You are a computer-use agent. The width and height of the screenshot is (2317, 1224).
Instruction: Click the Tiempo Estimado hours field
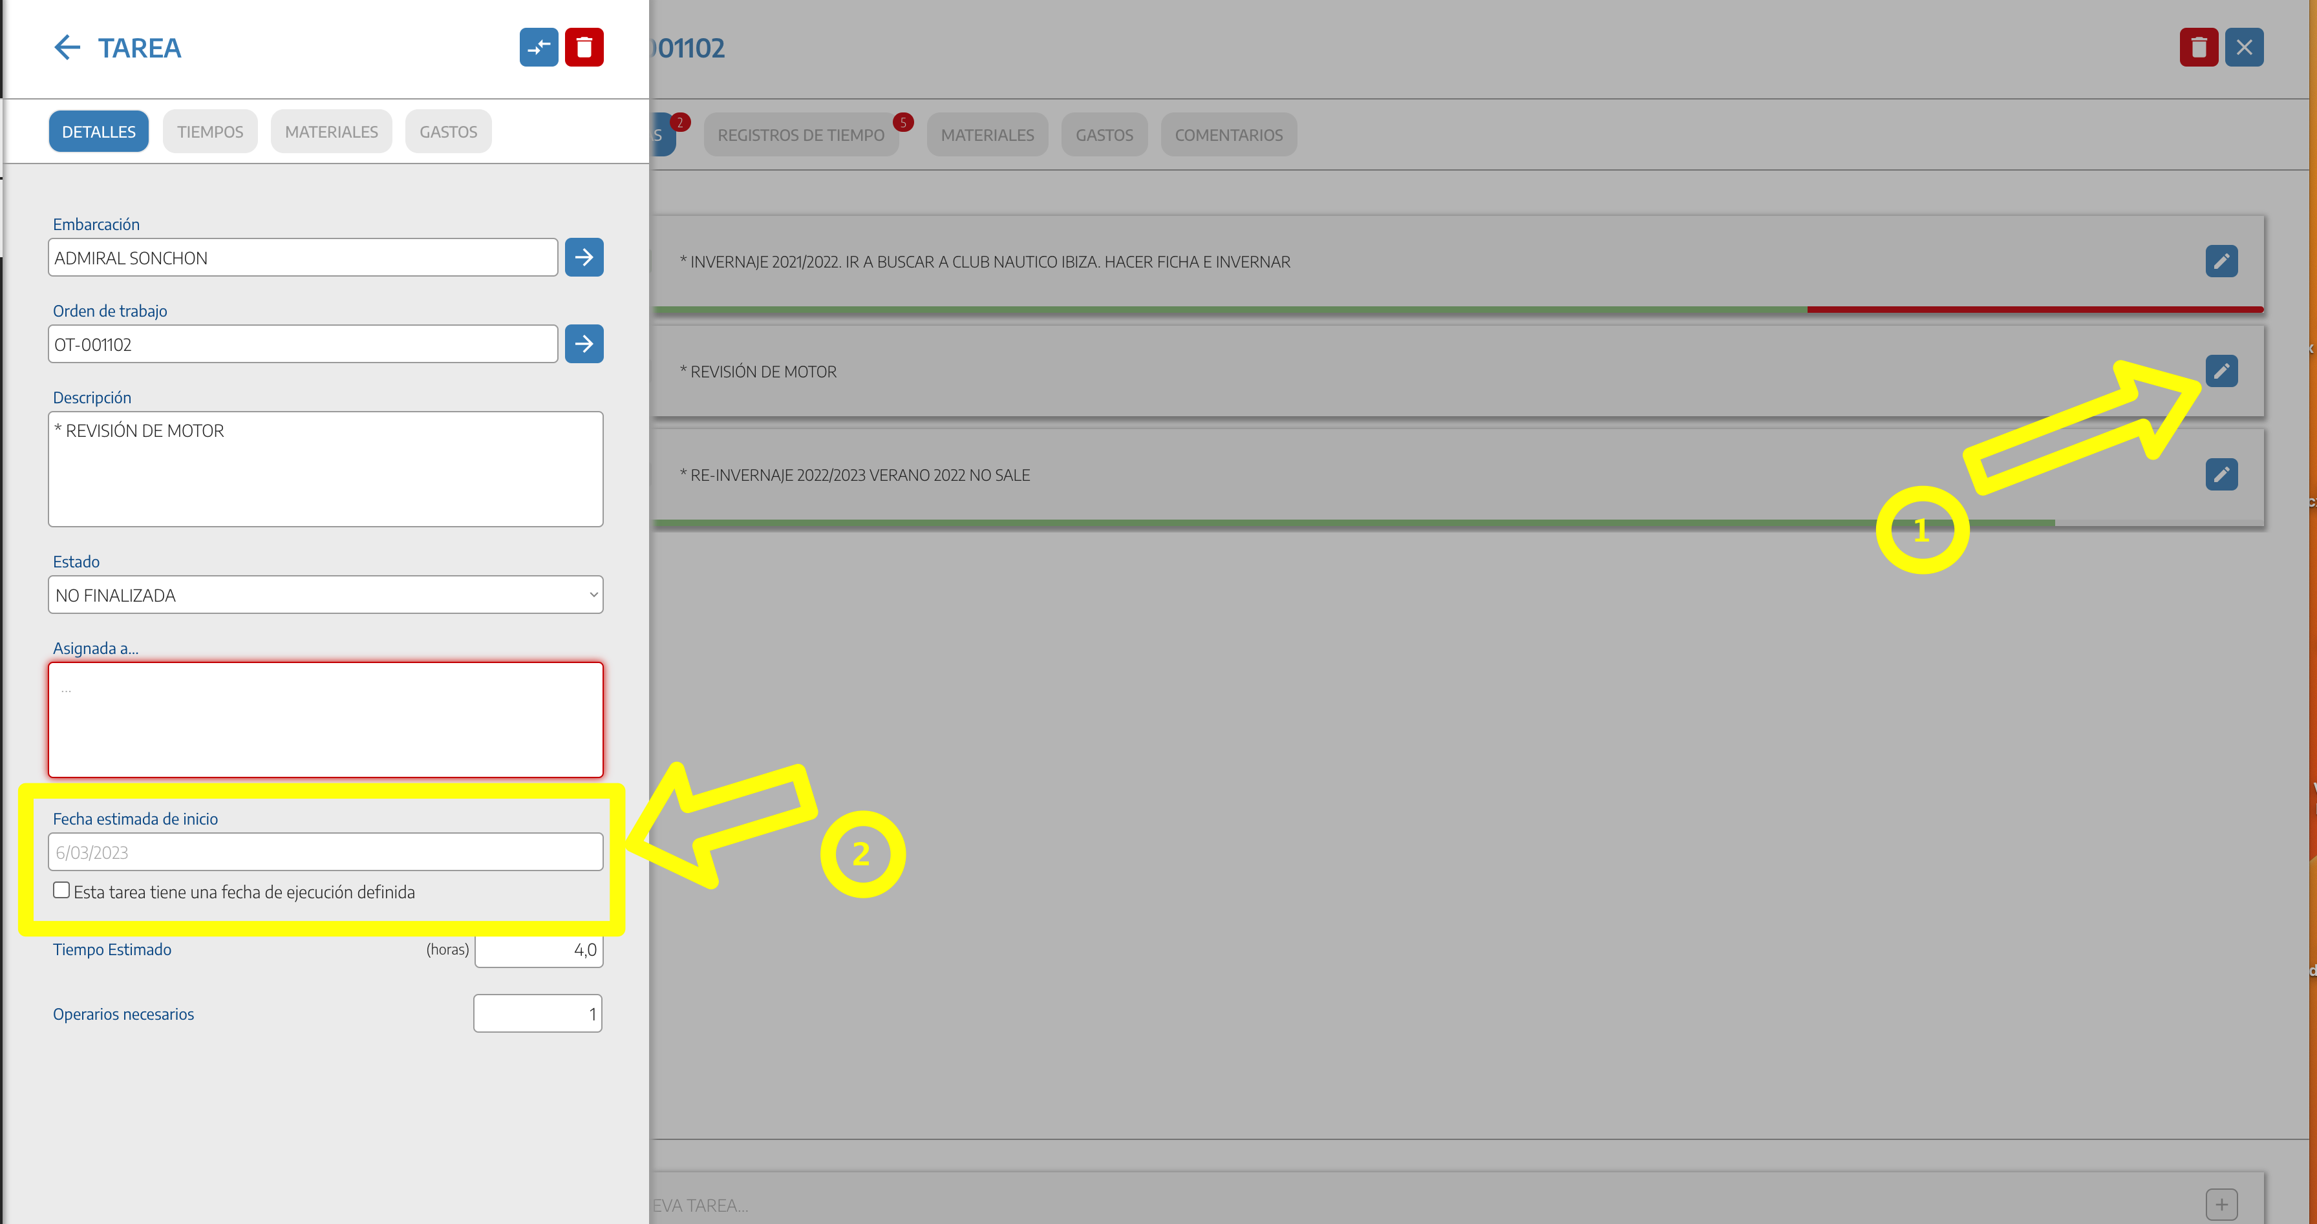(x=538, y=950)
